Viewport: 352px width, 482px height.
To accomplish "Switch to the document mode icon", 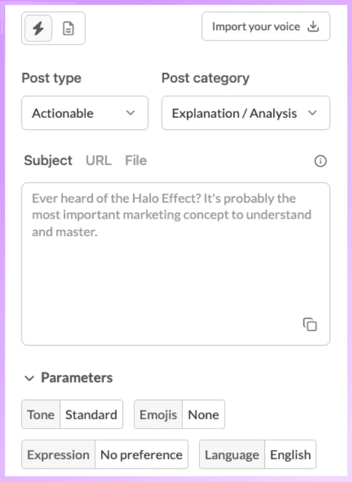I will click(68, 28).
